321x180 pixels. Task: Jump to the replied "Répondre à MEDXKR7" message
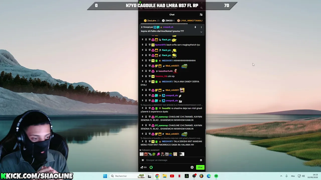point(172,105)
